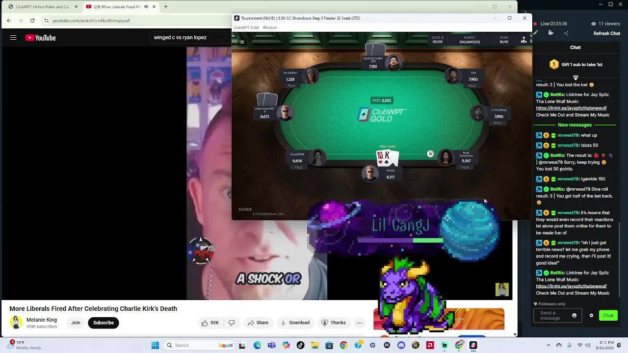
Task: Open the ClubWPT Gold menu
Action: point(246,27)
